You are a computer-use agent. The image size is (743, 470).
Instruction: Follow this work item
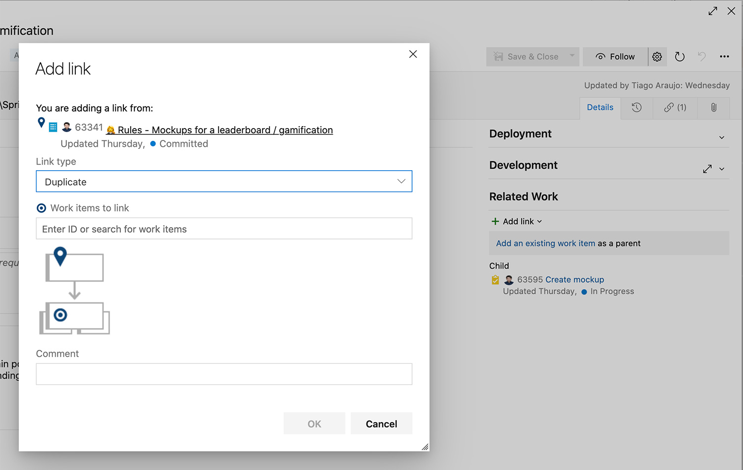(615, 57)
